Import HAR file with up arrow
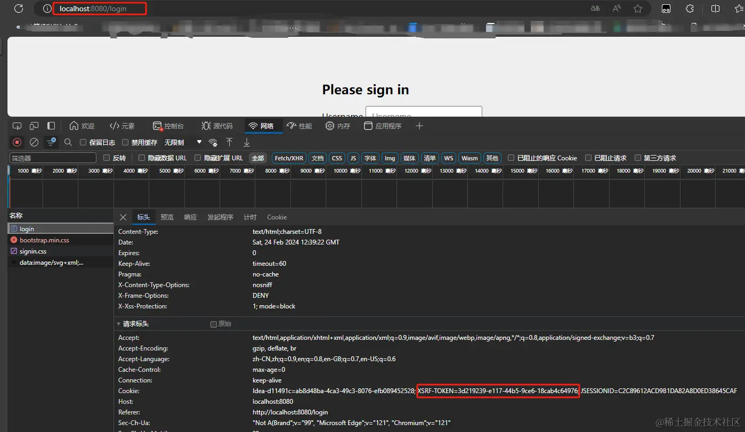Image resolution: width=745 pixels, height=432 pixels. click(x=229, y=142)
